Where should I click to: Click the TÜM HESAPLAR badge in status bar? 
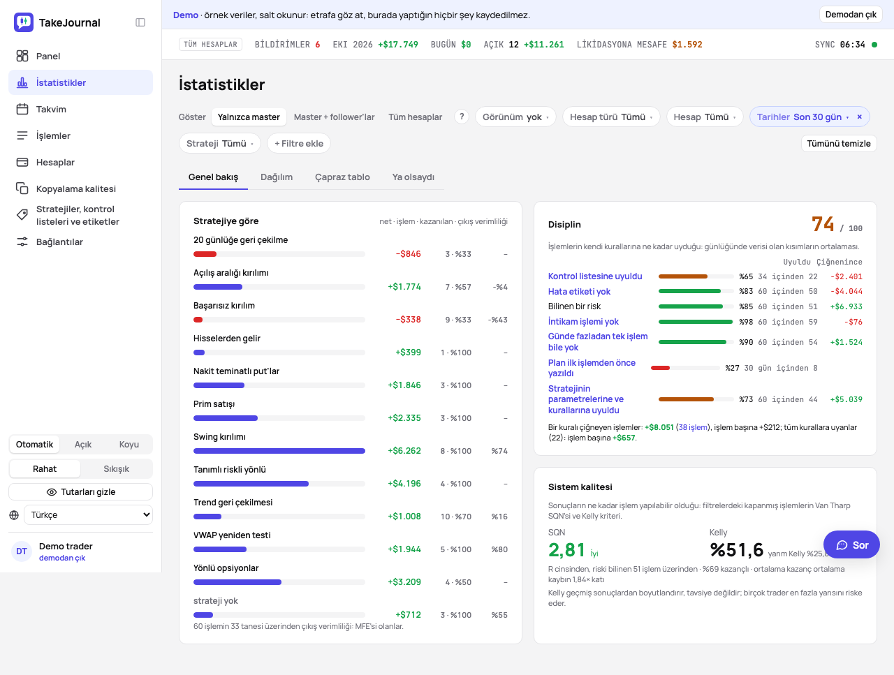211,45
